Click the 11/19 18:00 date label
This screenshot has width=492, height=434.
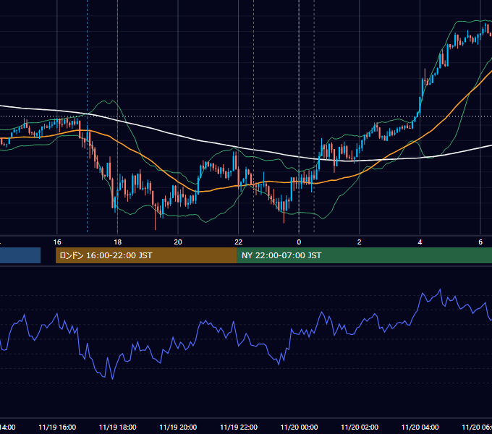point(118,427)
